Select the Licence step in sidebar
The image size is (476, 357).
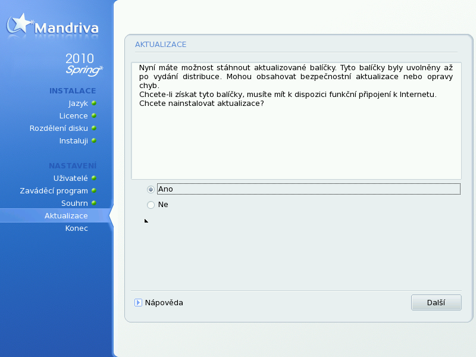[x=73, y=115]
